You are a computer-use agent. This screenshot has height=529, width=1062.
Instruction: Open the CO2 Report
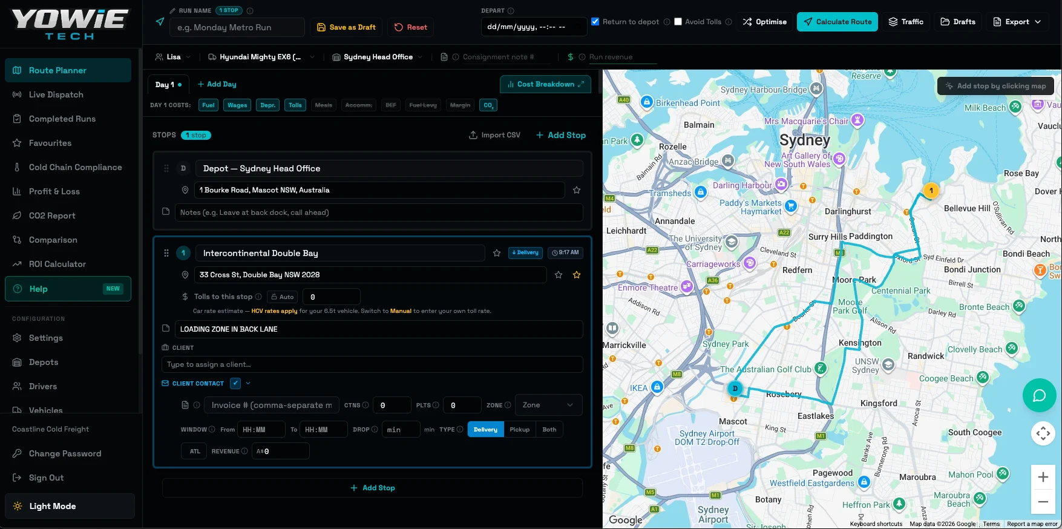pos(68,215)
